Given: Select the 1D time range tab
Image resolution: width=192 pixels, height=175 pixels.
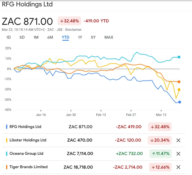Looking at the screenshot, I should [8, 37].
